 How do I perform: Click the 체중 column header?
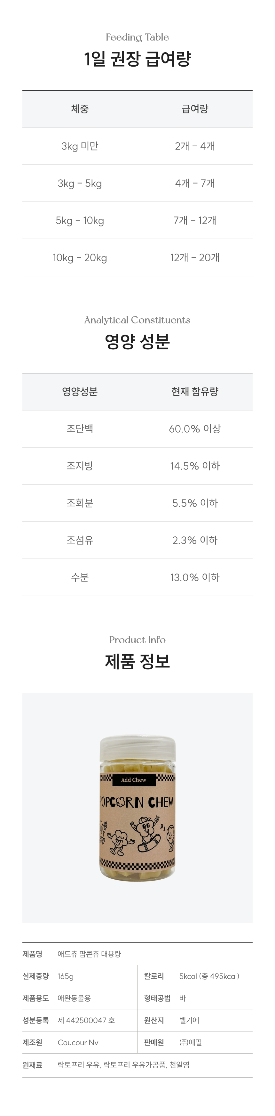pyautogui.click(x=80, y=109)
